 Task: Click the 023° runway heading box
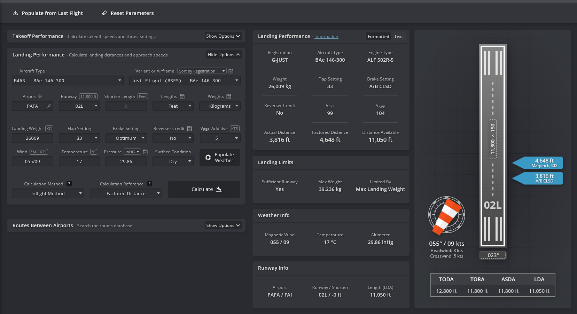click(x=493, y=255)
